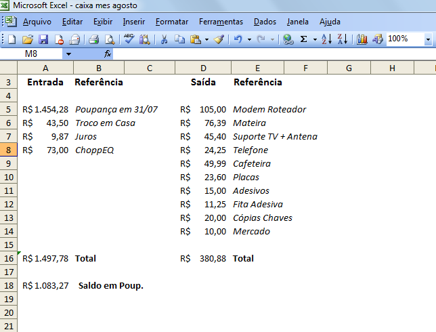The height and width of the screenshot is (332, 436).
Task: Click the 'Saída' header cell
Action: 203,82
